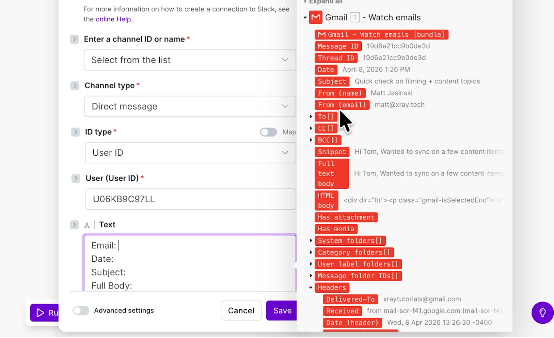Screen dimensions: 554x338
Task: Collapse the Headers section
Action: (x=311, y=287)
